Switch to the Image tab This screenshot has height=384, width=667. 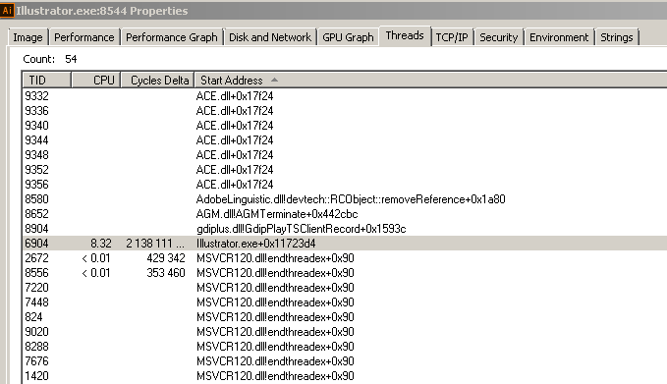28,37
